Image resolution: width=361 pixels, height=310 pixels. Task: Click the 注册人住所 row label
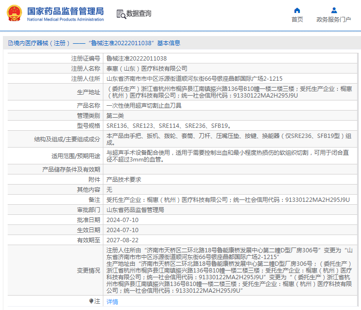pos(86,79)
